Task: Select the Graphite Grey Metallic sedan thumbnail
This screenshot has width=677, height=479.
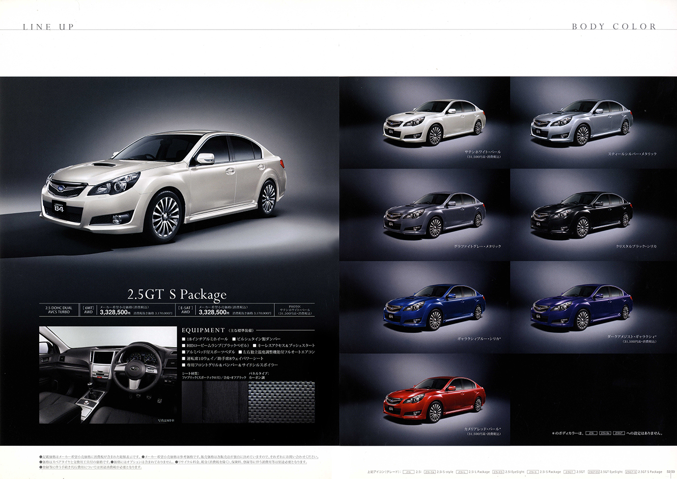Action: coord(434,215)
